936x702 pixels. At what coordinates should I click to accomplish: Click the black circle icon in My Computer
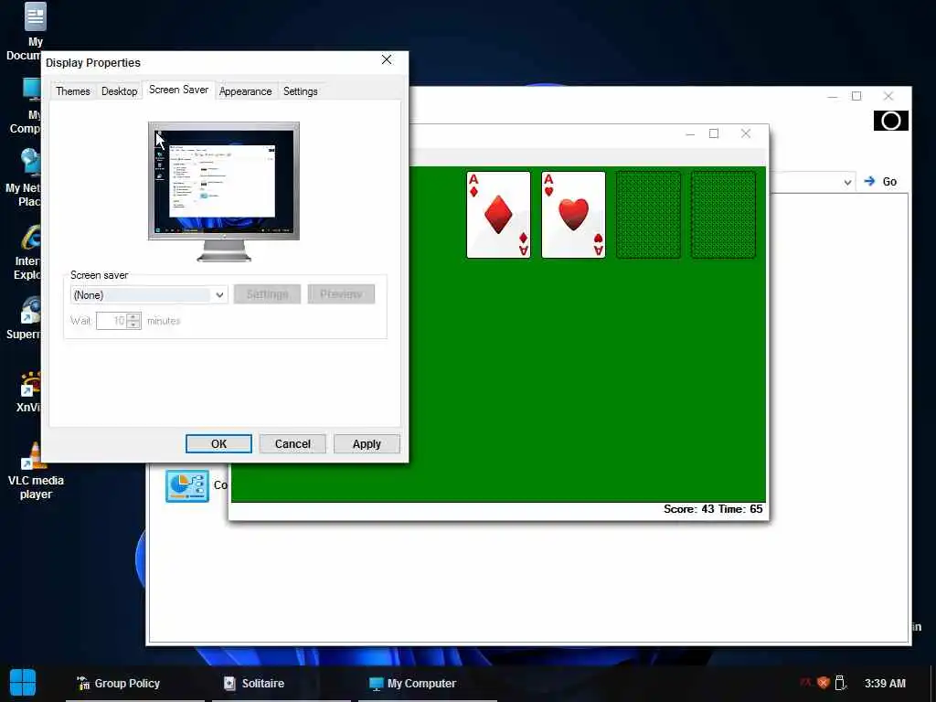coord(890,121)
